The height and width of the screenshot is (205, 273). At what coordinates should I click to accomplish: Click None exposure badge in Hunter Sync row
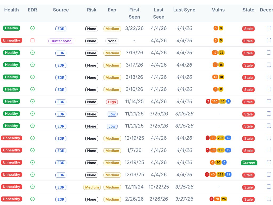click(112, 41)
